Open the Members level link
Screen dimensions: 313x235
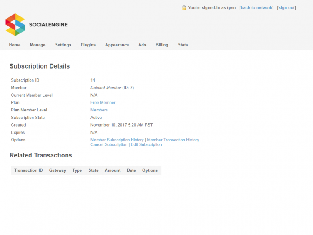[x=99, y=110]
